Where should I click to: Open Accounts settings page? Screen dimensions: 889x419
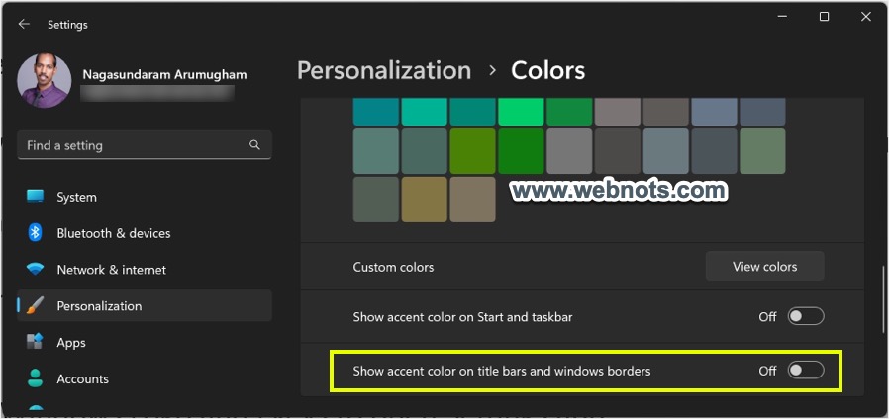pos(145,378)
